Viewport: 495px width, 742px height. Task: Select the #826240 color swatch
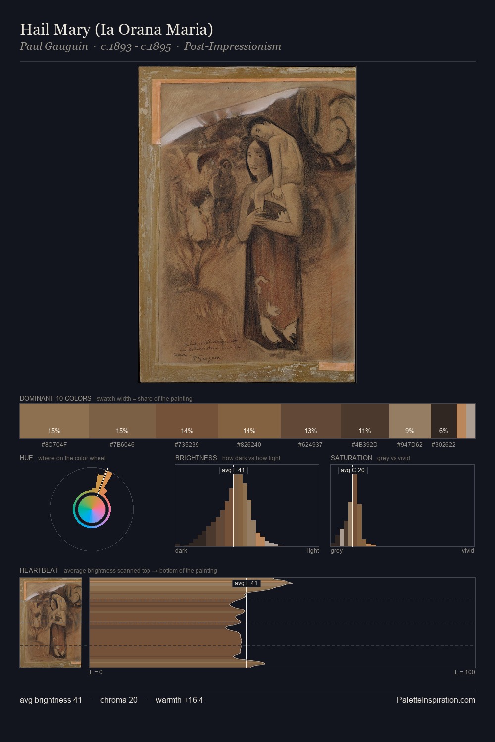tap(249, 421)
